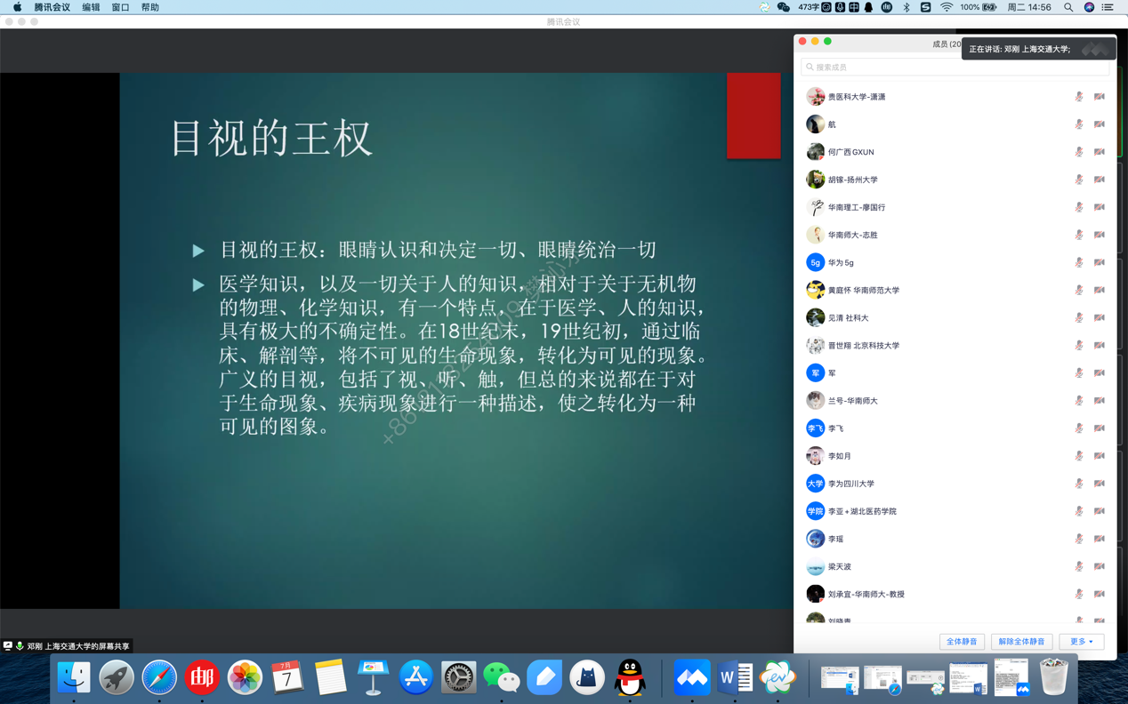
Task: Open the 帮助 menu
Action: tap(150, 7)
